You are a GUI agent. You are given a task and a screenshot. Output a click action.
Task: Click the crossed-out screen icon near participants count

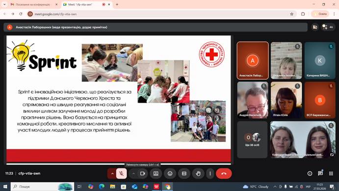coord(315,27)
